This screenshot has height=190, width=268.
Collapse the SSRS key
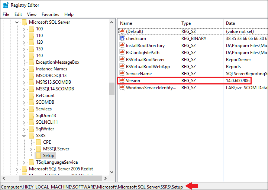pyautogui.click(x=24, y=136)
